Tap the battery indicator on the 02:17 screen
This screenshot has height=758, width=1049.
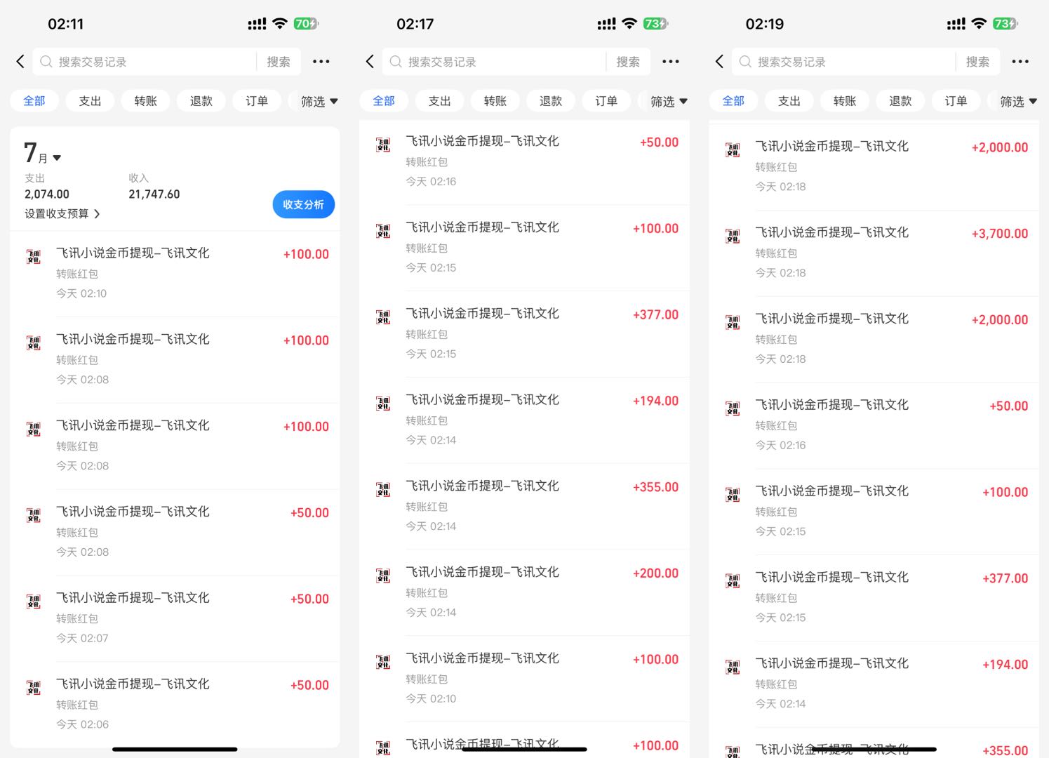655,23
